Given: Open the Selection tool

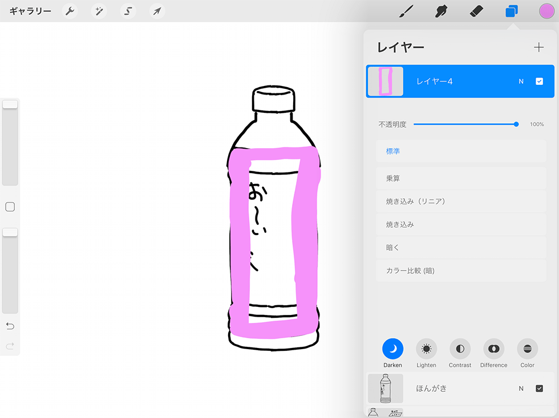Looking at the screenshot, I should [128, 11].
